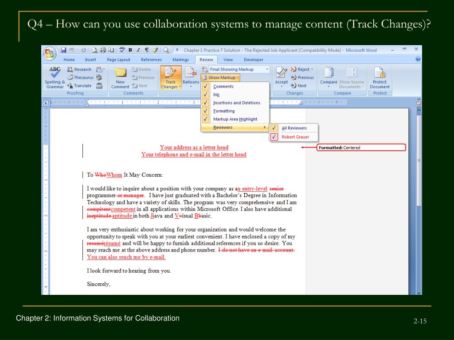
Task: Open the Office Button menu
Action: tap(49, 53)
